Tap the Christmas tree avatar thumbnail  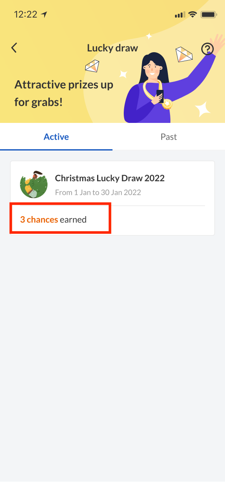pos(34,184)
